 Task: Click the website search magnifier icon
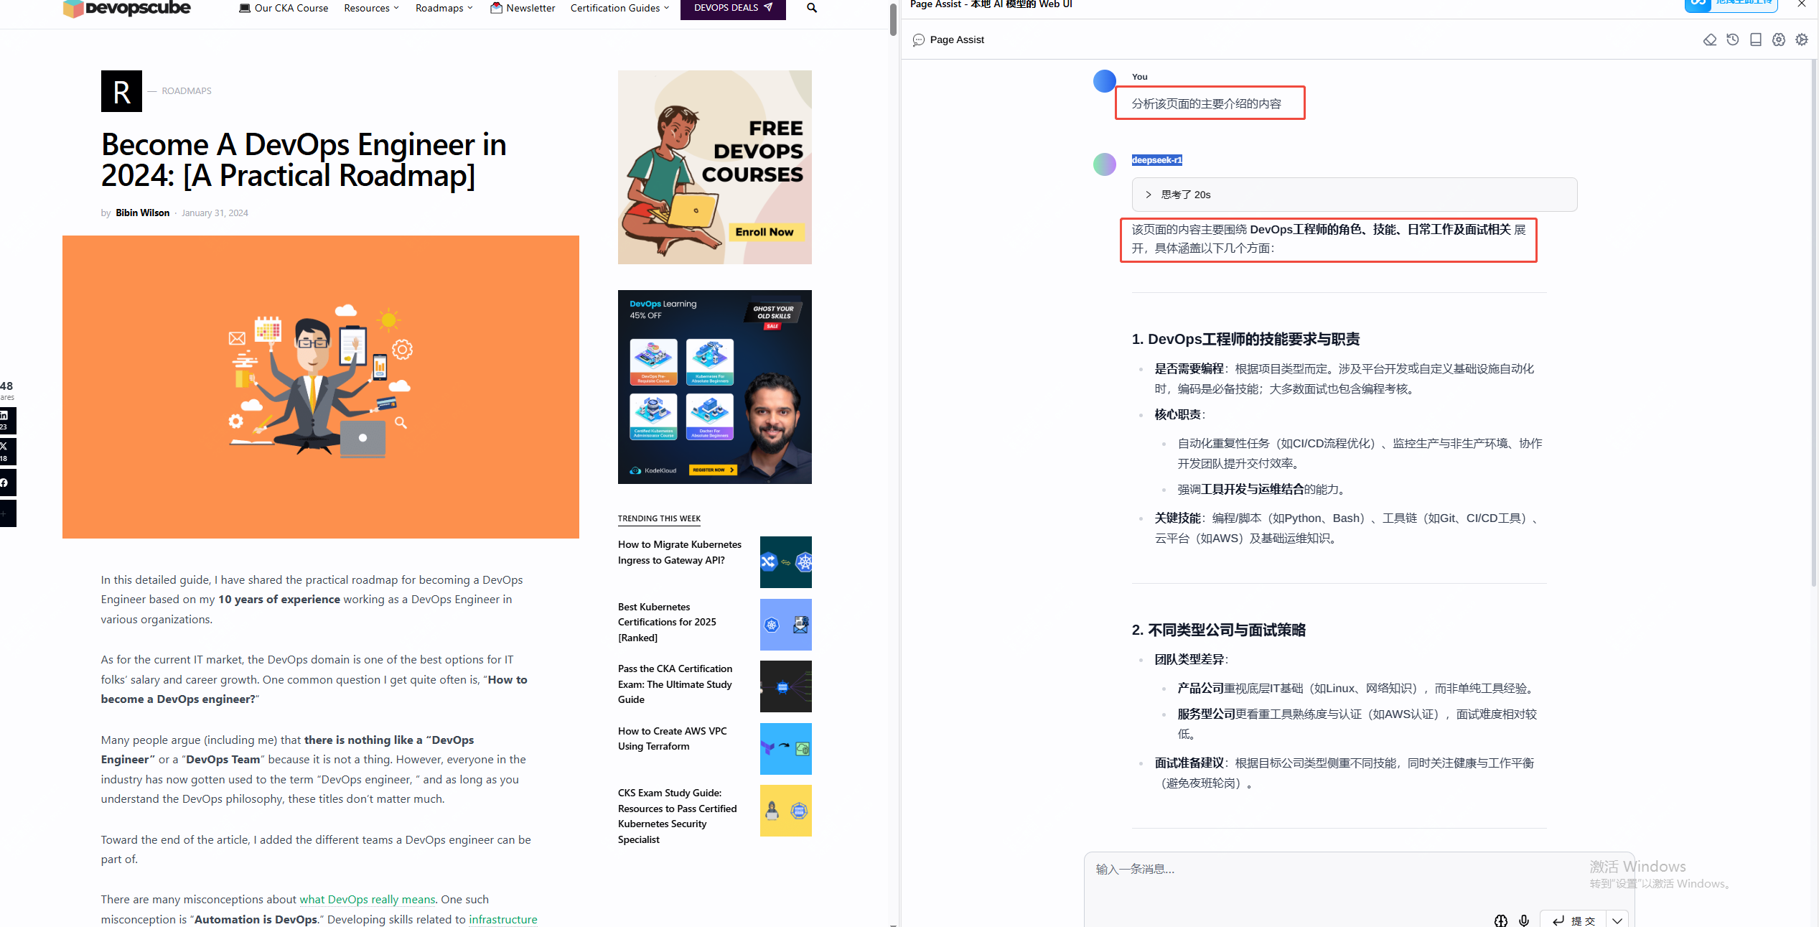point(811,8)
